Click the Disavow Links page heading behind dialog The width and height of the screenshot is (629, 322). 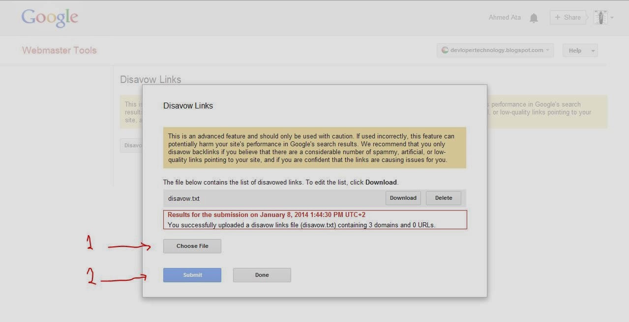coord(150,80)
